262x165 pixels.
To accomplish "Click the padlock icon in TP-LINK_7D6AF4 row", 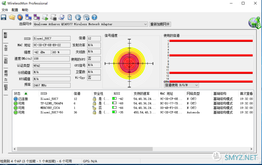I will coord(94,103).
